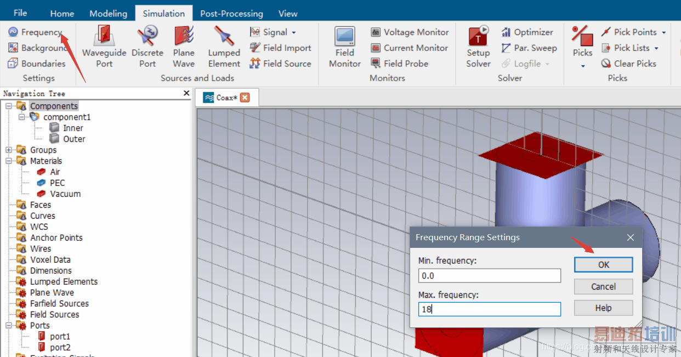Expand the Groups tree node
This screenshot has height=357, width=681.
[x=9, y=150]
